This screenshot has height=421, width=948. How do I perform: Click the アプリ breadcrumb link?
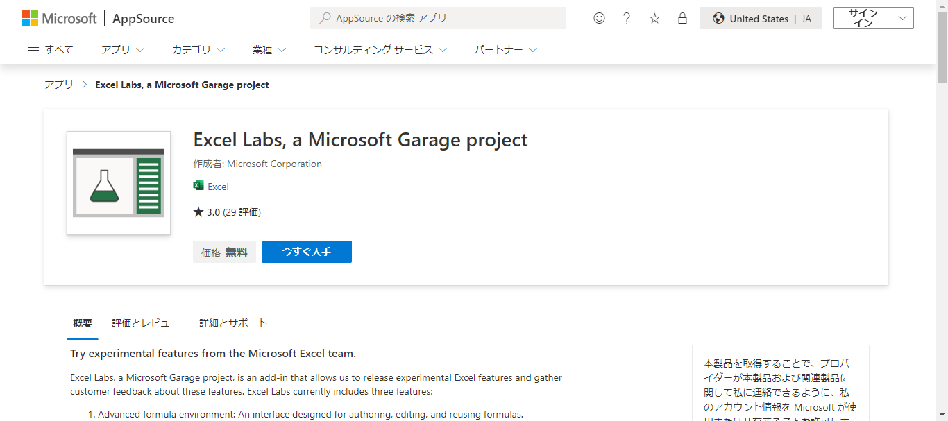tap(58, 84)
